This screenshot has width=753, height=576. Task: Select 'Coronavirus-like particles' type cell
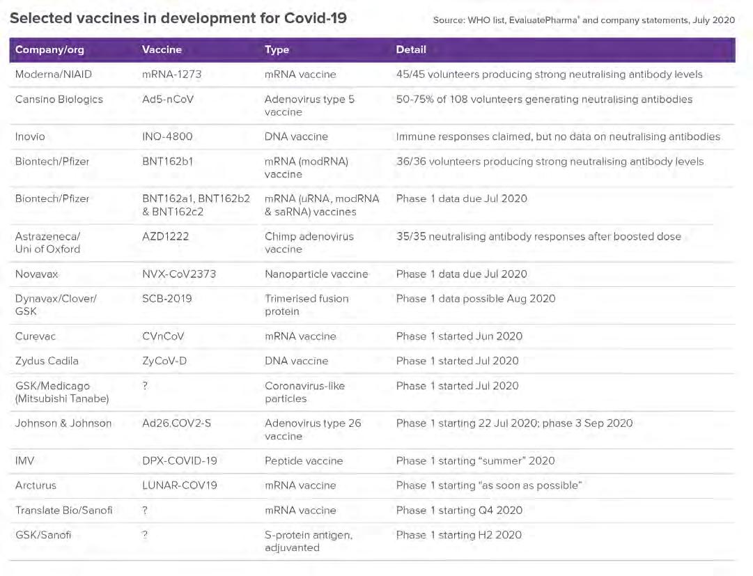point(304,392)
